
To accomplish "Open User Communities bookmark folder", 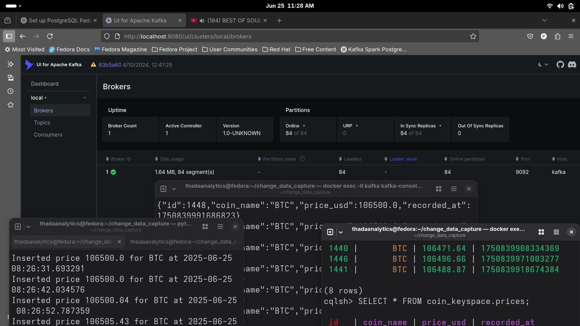I will (x=230, y=49).
